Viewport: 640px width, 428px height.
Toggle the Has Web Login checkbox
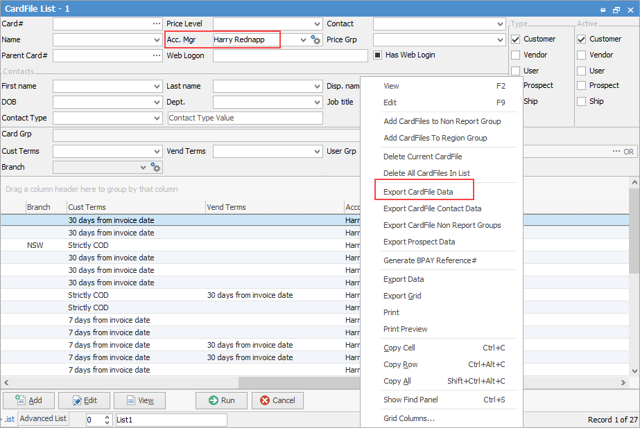(378, 55)
